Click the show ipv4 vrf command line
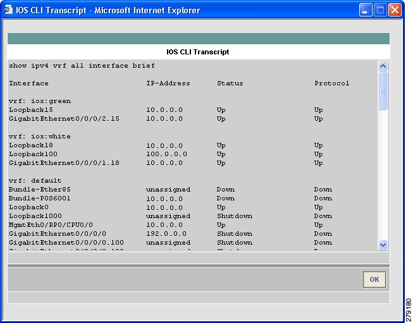413x323 pixels. (x=82, y=66)
